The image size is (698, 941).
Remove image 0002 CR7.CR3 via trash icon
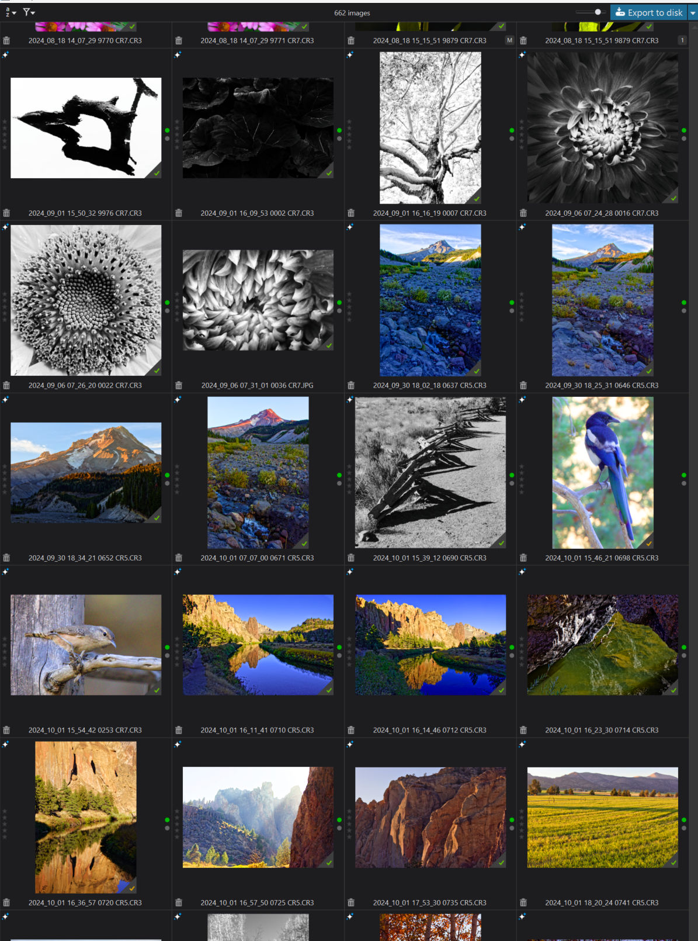point(179,213)
